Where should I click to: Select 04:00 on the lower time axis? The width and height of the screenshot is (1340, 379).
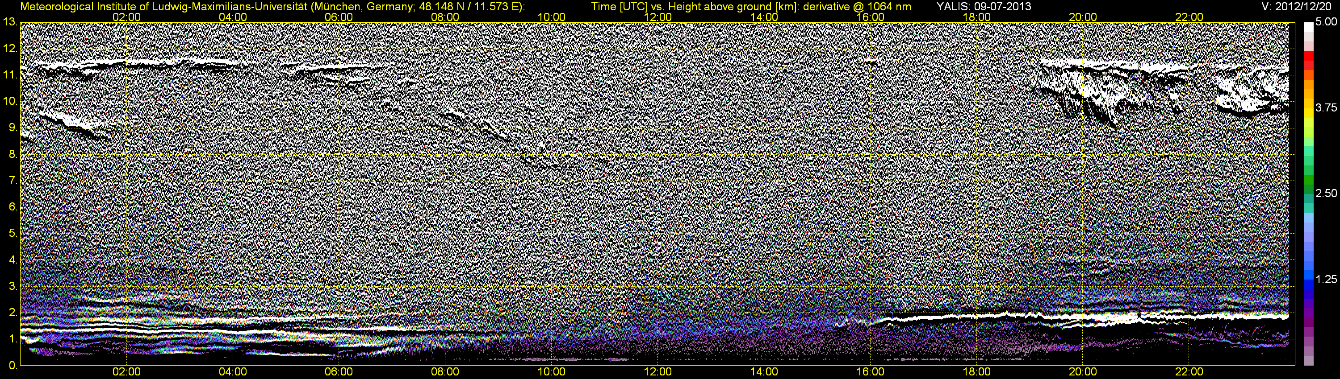pos(233,372)
